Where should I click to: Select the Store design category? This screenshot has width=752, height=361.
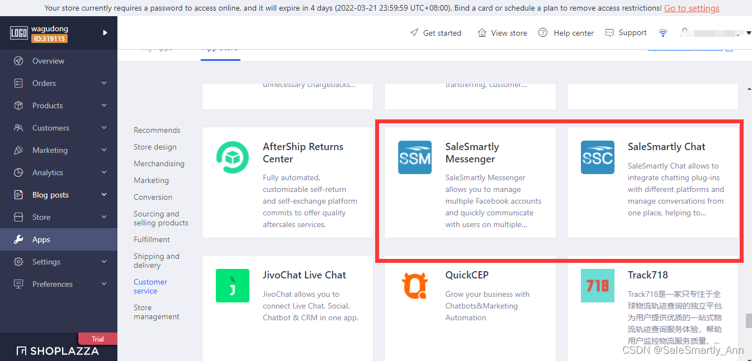(155, 147)
